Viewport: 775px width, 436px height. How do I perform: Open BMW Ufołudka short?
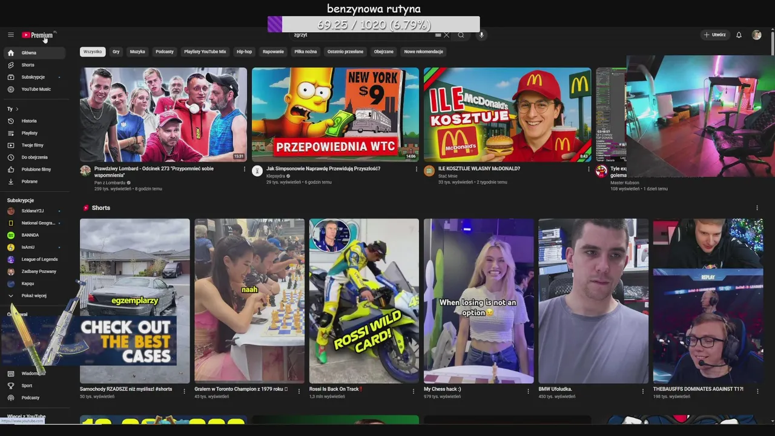(593, 301)
